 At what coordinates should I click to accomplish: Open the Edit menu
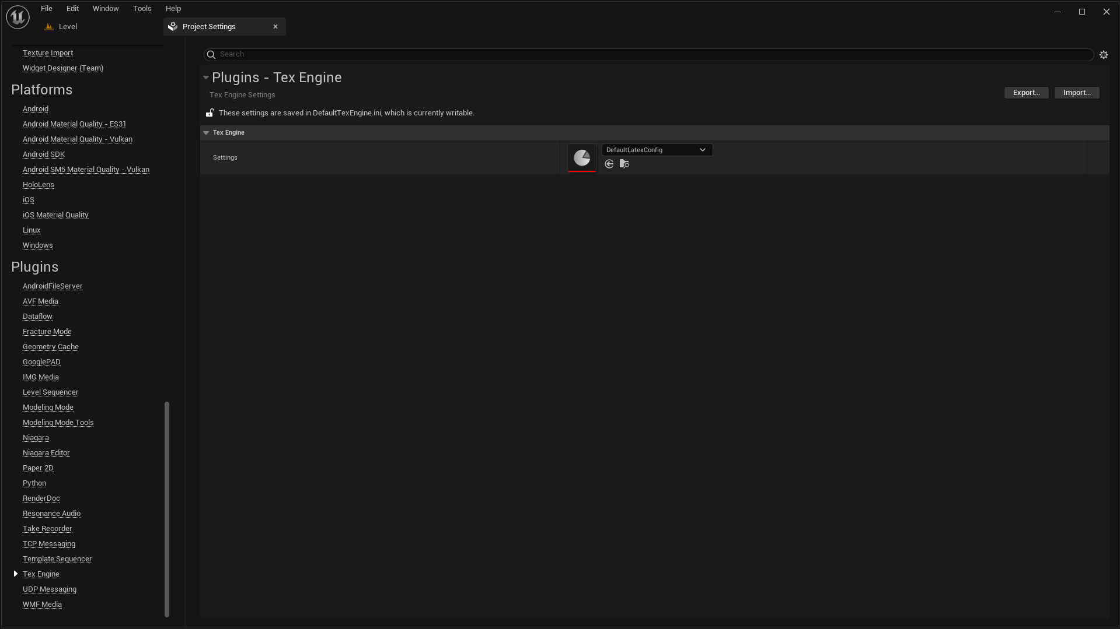coord(72,8)
